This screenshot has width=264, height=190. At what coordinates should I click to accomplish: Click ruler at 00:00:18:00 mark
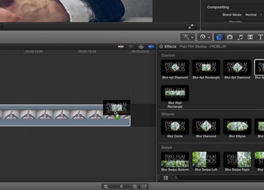point(87,51)
